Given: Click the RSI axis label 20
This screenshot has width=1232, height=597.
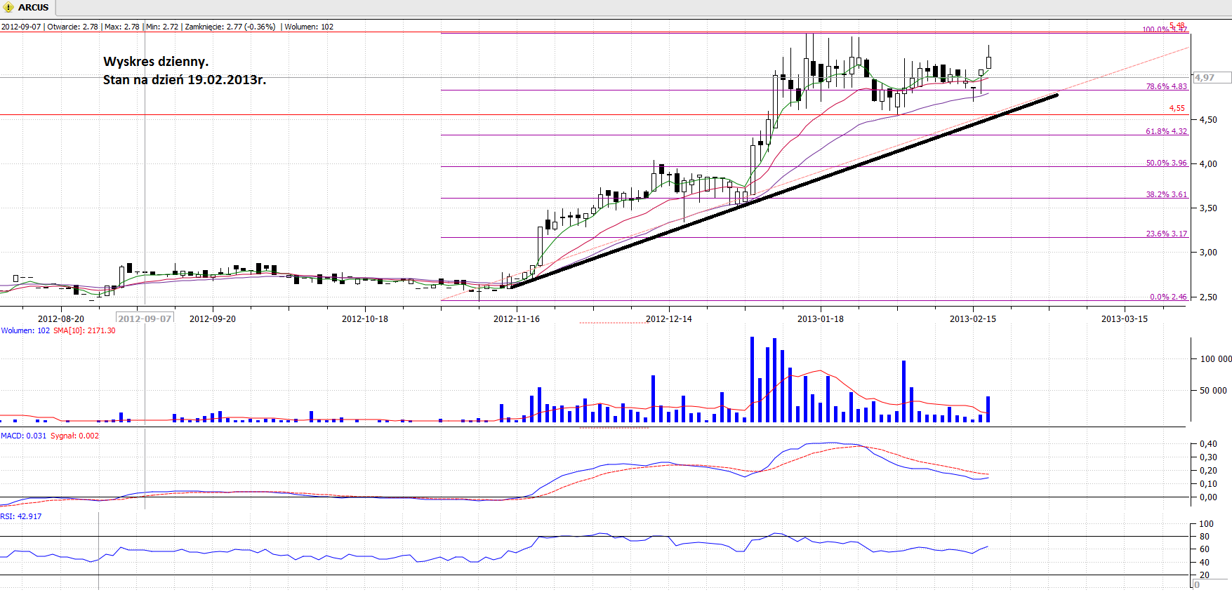Looking at the screenshot, I should point(1205,575).
